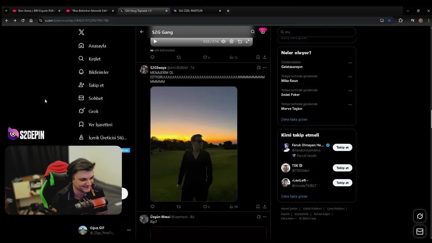Reload the current page
This screenshot has height=243, width=432.
[23, 20]
